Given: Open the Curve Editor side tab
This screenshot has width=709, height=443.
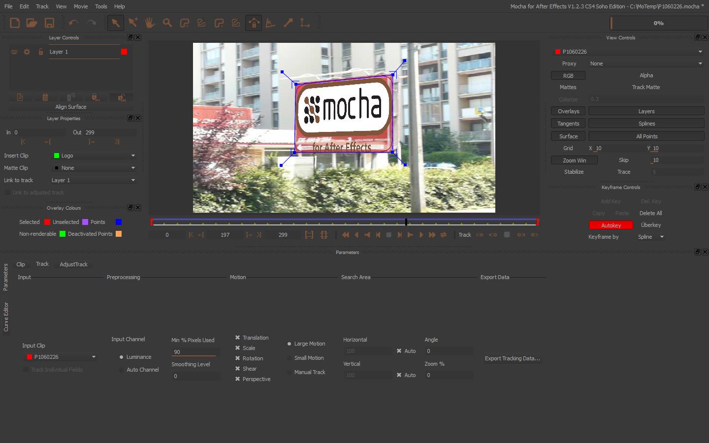Looking at the screenshot, I should click(x=6, y=317).
